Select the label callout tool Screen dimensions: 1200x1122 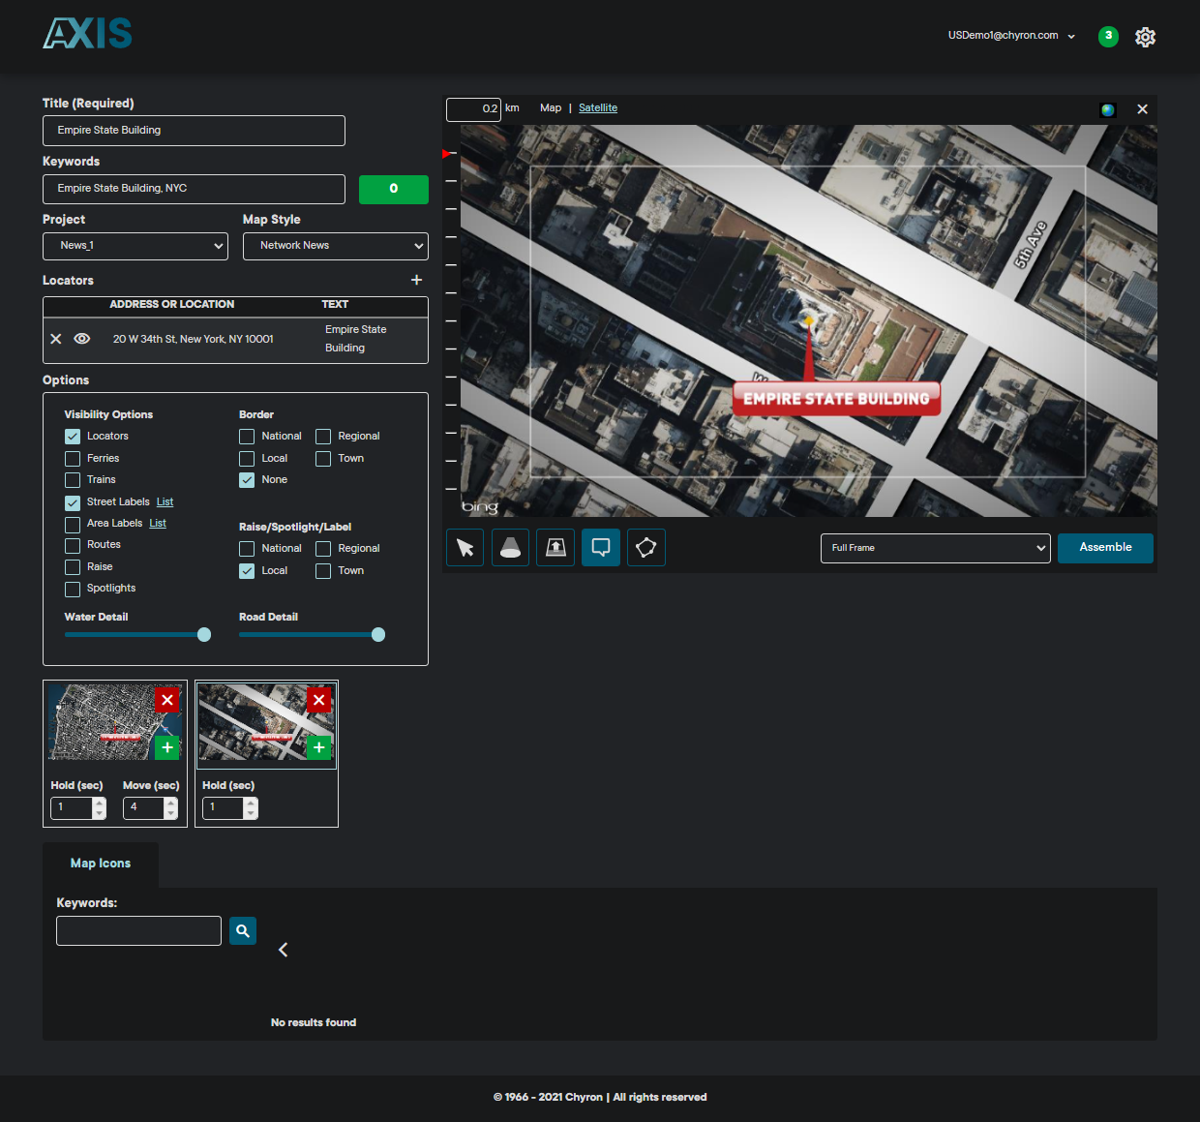601,548
